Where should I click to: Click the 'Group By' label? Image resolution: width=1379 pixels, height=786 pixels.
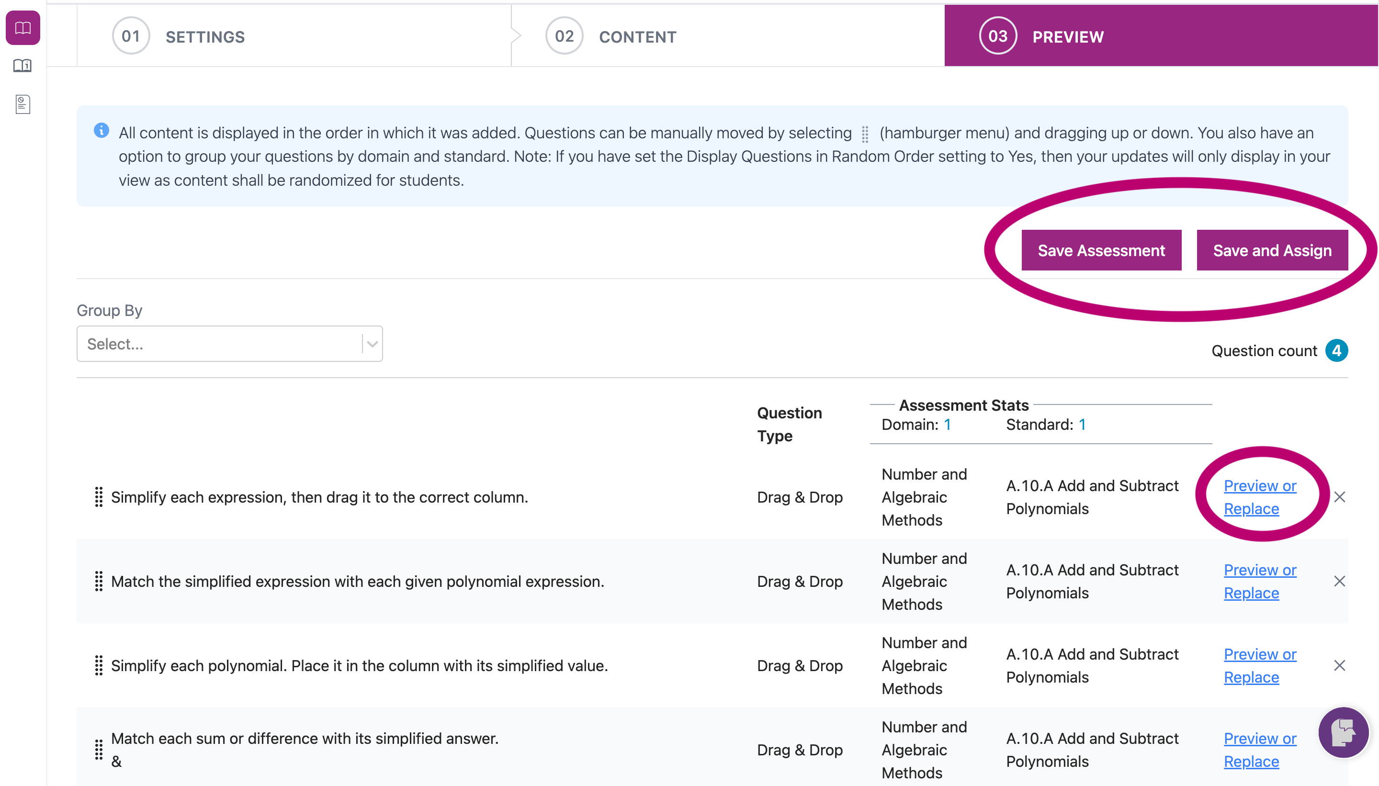click(110, 310)
